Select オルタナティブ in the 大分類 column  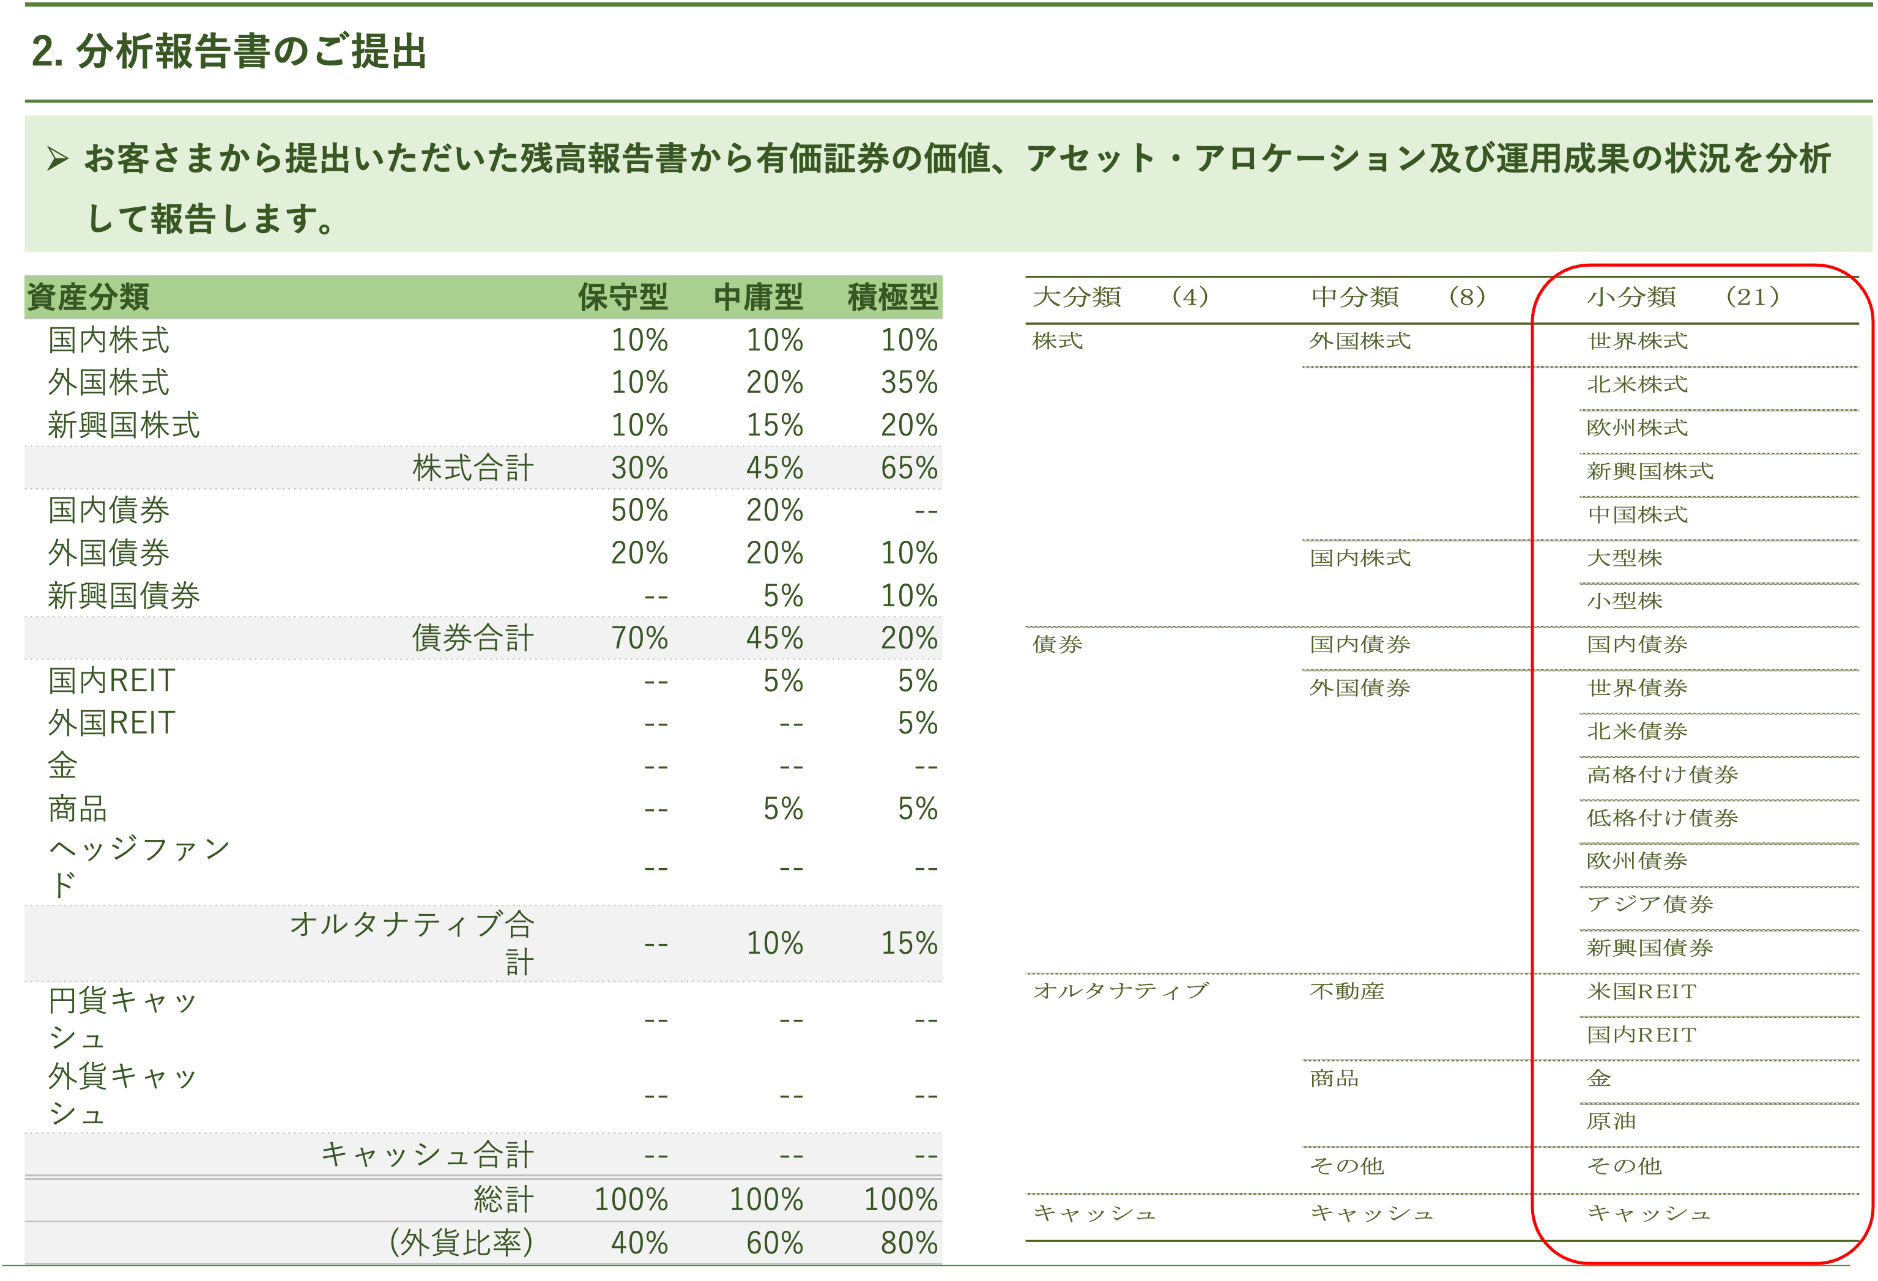click(1121, 991)
